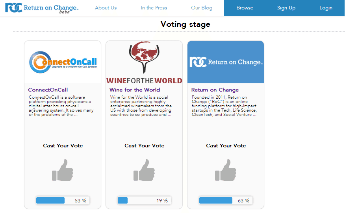Click ConnectOnCall 53 % vote progress bar
Viewport: 345px width, 213px height.
point(63,200)
